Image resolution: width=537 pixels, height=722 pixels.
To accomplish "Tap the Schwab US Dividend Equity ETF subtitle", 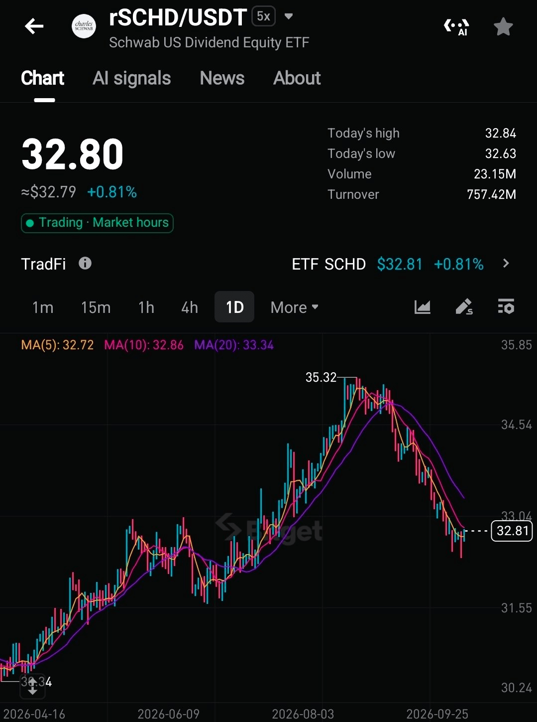I will tap(209, 43).
